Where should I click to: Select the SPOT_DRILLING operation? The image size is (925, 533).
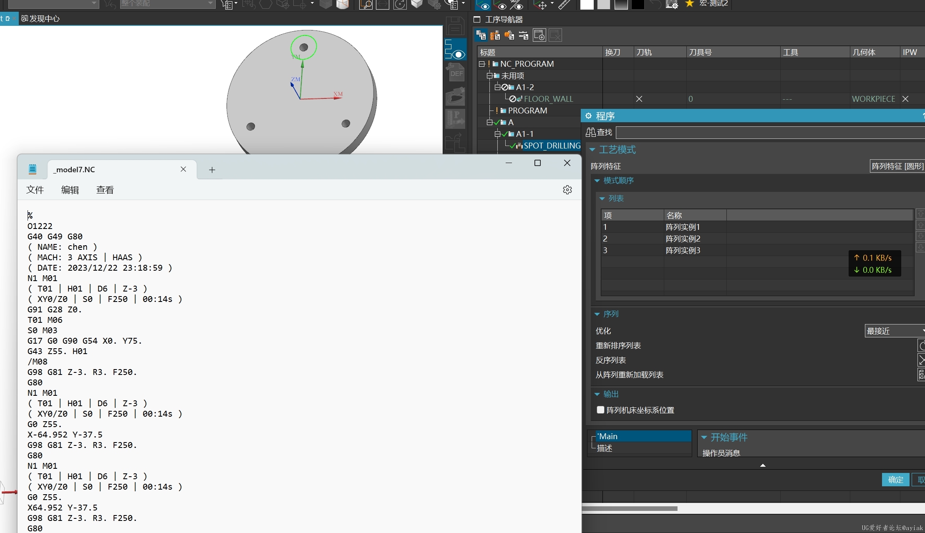(552, 146)
